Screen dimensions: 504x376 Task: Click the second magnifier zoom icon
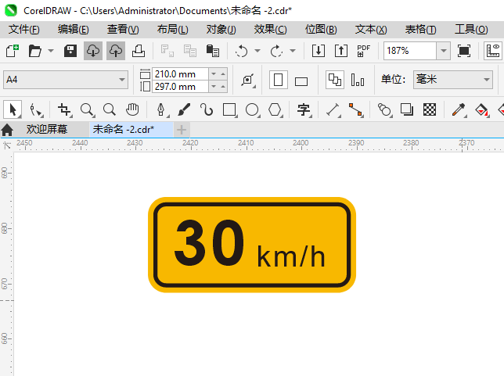[x=110, y=109]
